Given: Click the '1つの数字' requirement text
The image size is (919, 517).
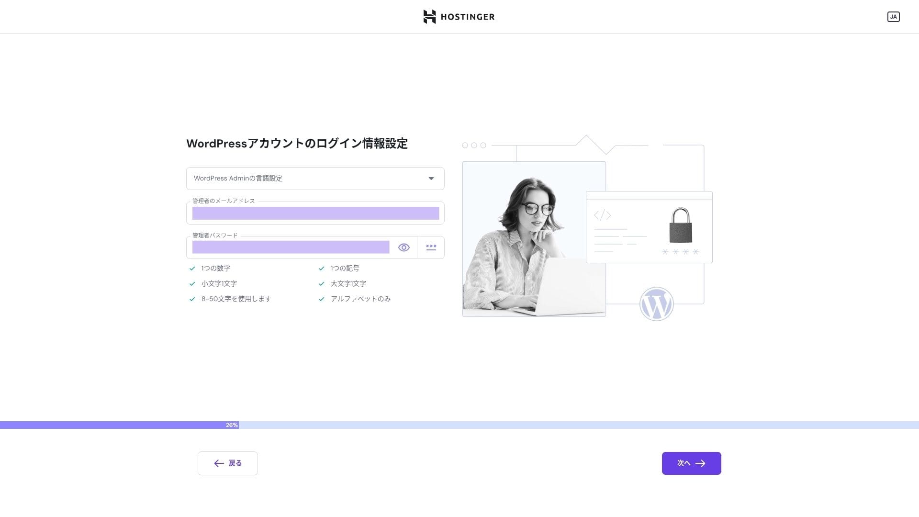Looking at the screenshot, I should click(x=216, y=269).
